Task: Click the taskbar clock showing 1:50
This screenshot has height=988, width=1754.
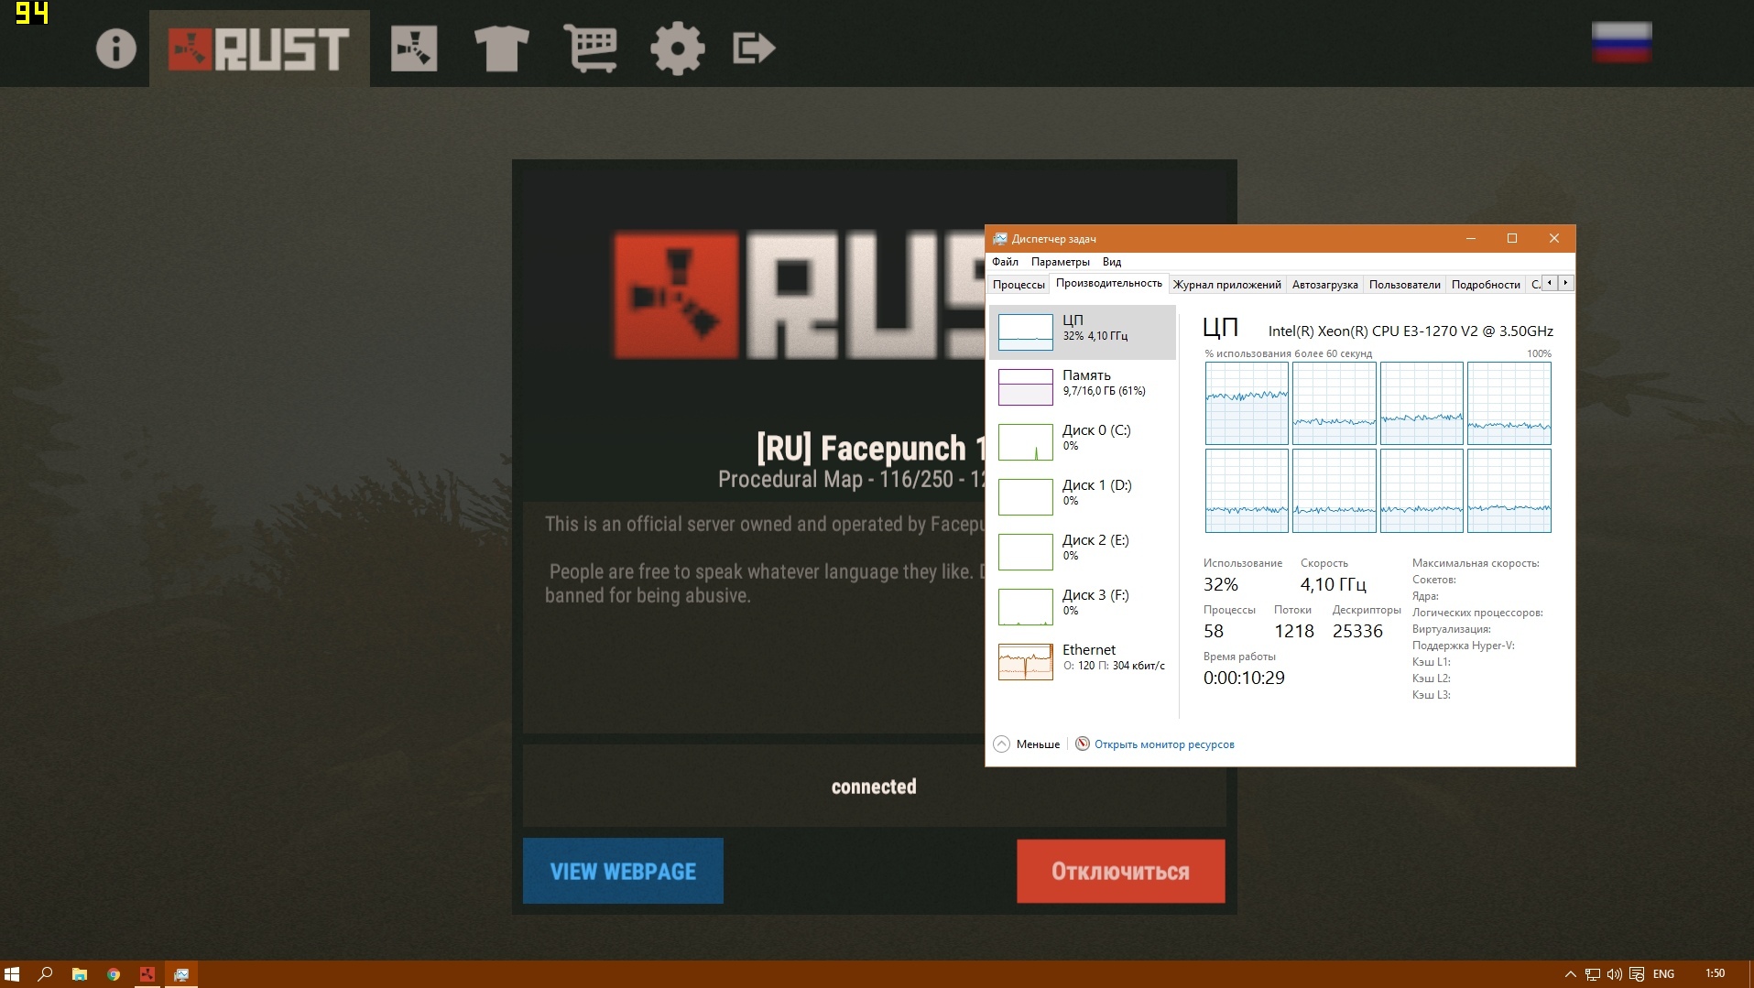Action: click(1715, 973)
